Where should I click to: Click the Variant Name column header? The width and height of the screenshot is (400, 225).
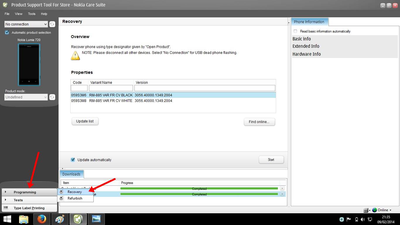(101, 82)
